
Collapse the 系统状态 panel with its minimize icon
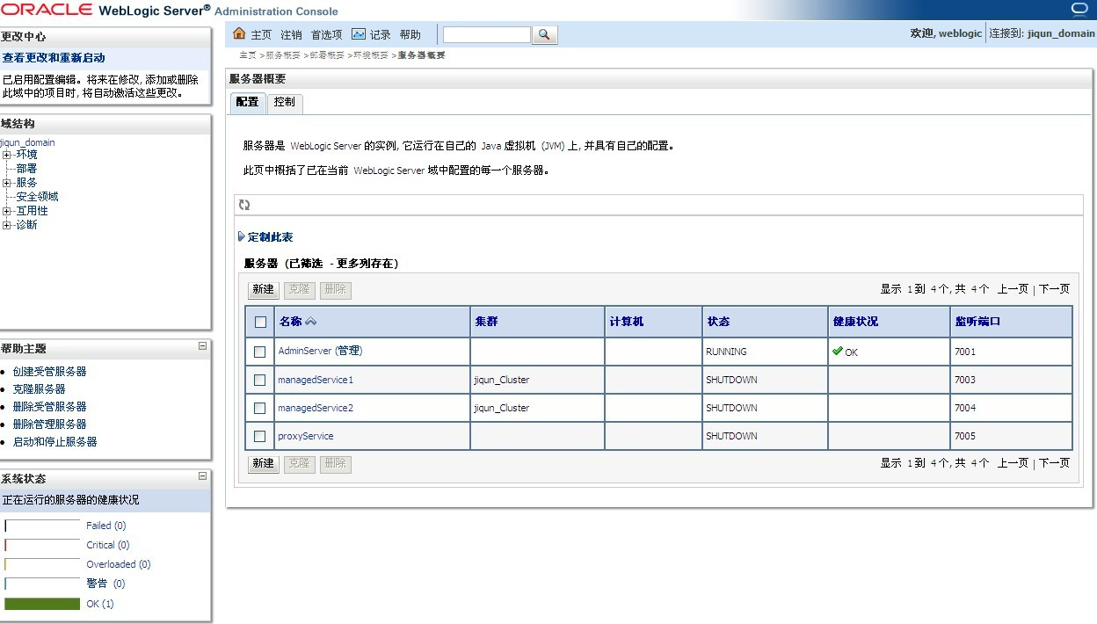coord(203,476)
